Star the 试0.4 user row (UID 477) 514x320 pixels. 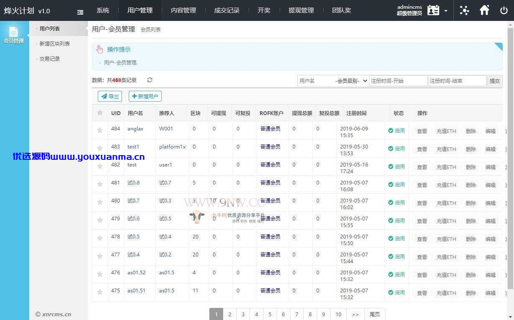pos(100,256)
